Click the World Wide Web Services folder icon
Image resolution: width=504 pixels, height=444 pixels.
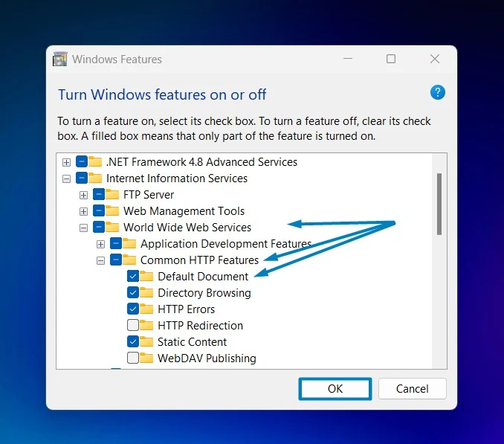[x=112, y=227]
